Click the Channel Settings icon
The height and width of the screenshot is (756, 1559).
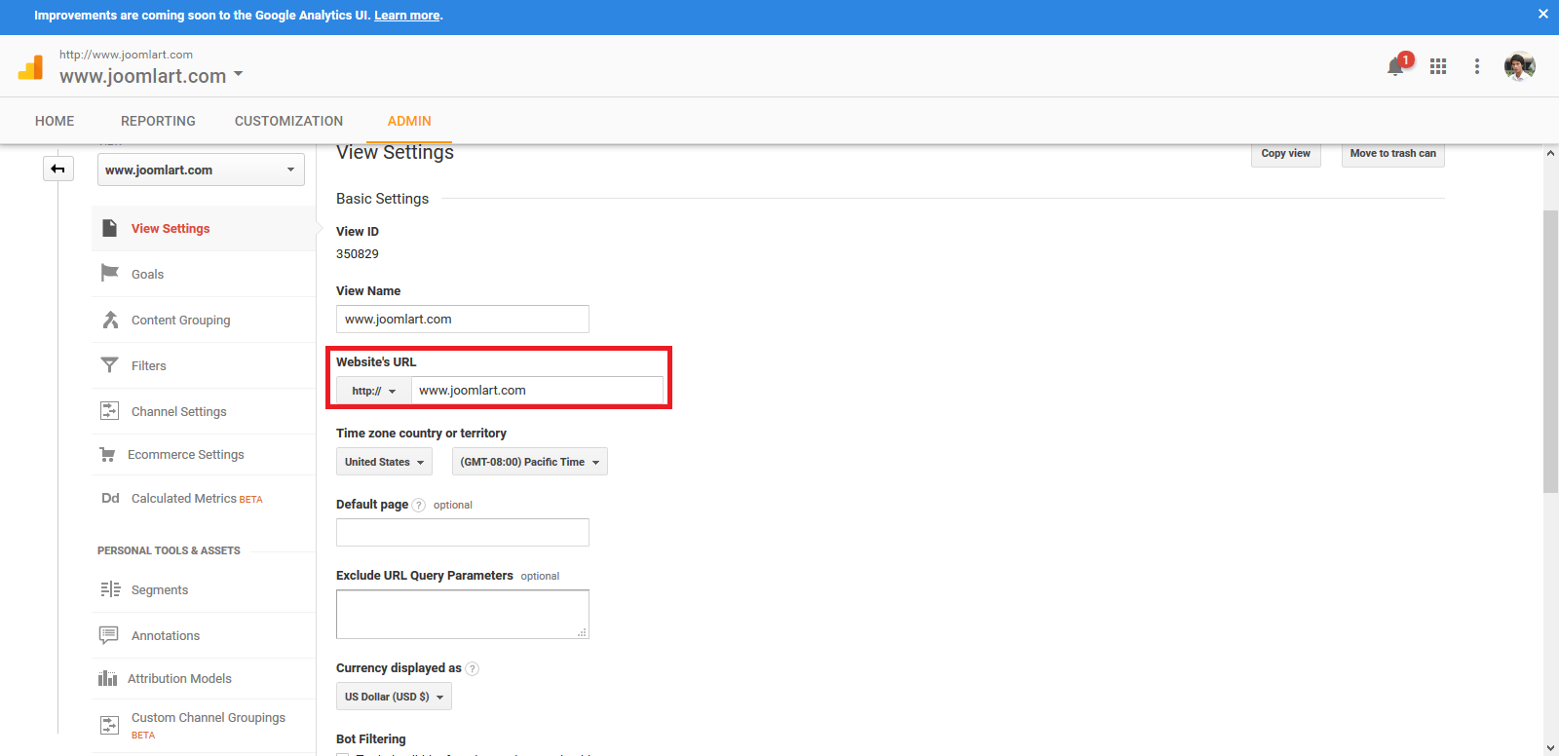110,411
